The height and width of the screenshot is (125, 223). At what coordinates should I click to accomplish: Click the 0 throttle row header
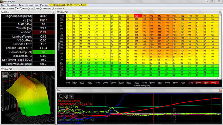(61, 75)
